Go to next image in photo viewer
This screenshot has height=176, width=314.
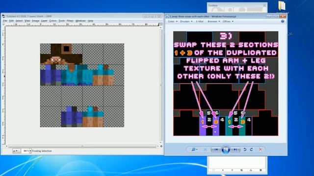pyautogui.click(x=235, y=150)
